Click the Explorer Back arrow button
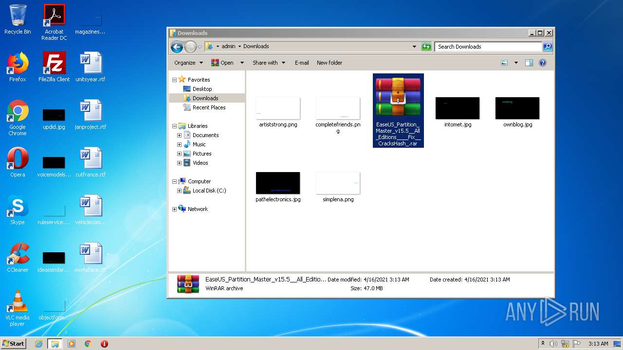The width and height of the screenshot is (623, 350). pyautogui.click(x=177, y=47)
